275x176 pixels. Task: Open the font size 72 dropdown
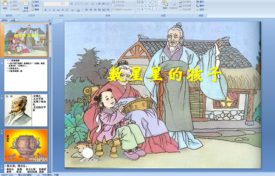[x=65, y=4]
